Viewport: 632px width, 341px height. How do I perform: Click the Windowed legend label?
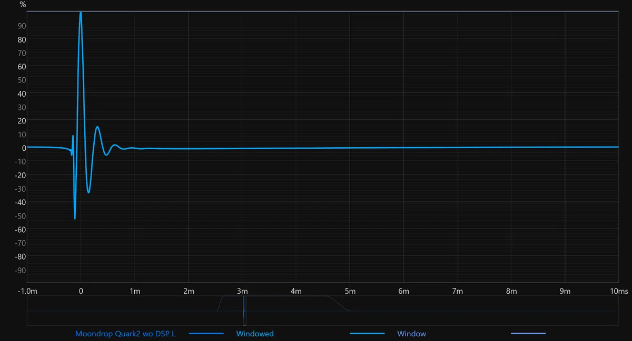point(255,334)
